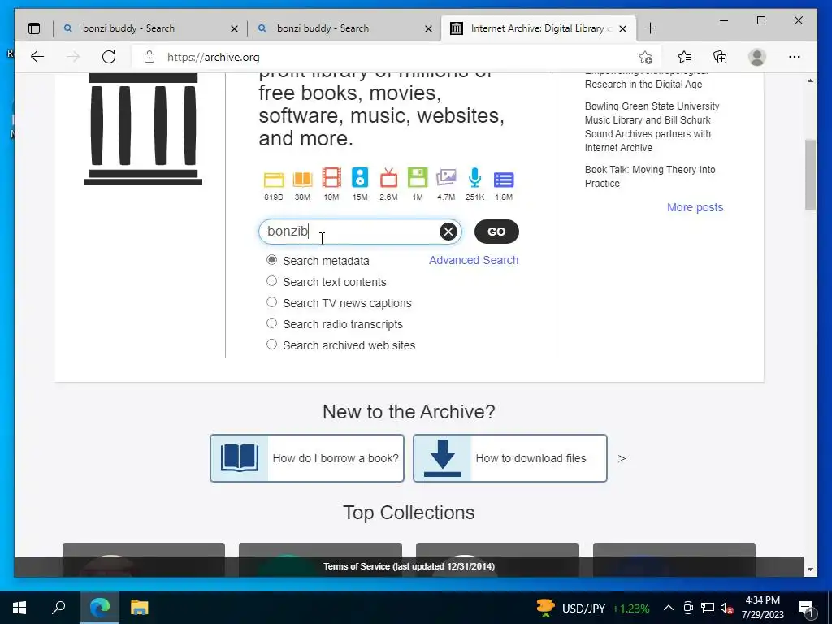This screenshot has height=624, width=832.
Task: Click the Internet Archive pillars logo
Action: [143, 129]
